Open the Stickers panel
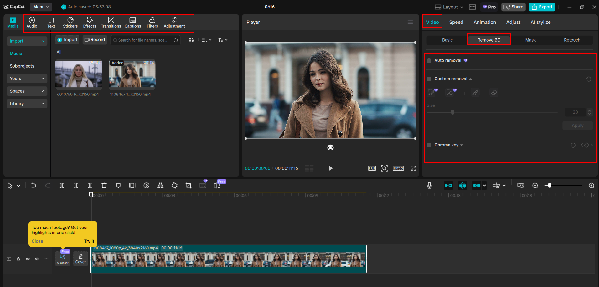Viewport: 599px width, 287px height. (70, 22)
